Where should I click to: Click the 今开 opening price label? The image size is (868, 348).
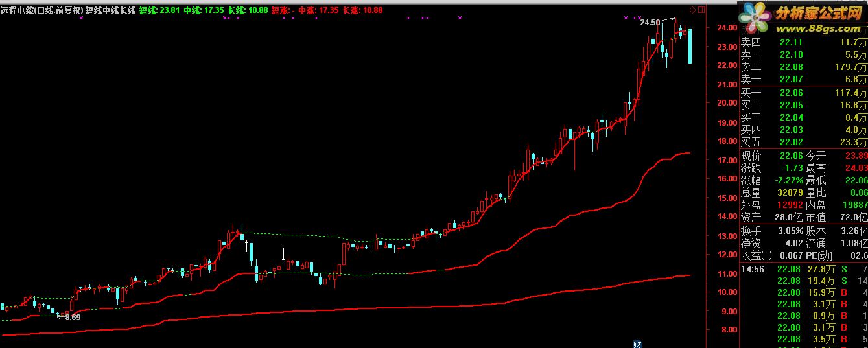pos(816,156)
